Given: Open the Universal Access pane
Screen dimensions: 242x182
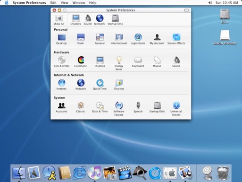Looking at the screenshot, I should click(176, 109).
